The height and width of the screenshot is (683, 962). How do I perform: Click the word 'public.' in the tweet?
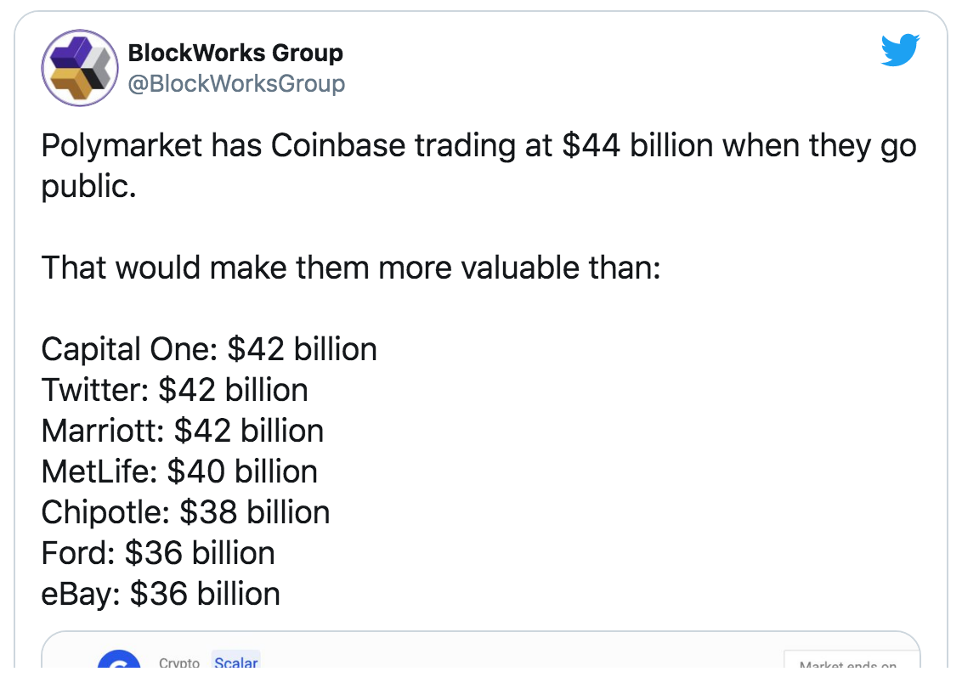(89, 187)
